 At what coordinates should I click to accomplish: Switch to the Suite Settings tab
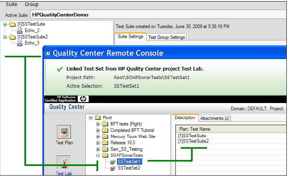pyautogui.click(x=131, y=36)
